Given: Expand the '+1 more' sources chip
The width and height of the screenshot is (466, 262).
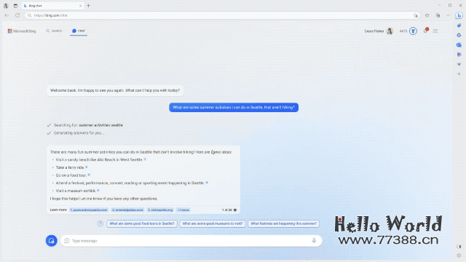Looking at the screenshot, I should click(183, 210).
